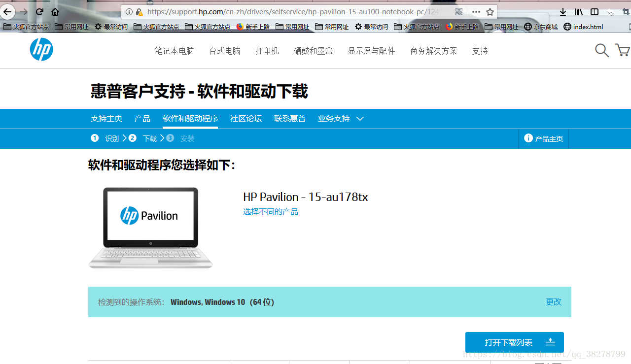Open the top 支持 menu item
Image resolution: width=631 pixels, height=364 pixels.
pyautogui.click(x=480, y=51)
